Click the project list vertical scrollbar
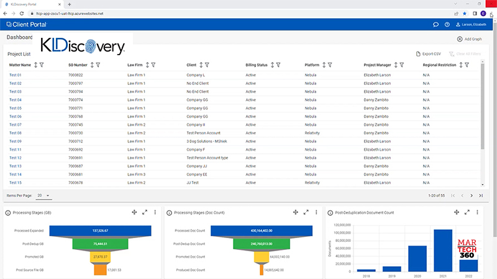 483,107
